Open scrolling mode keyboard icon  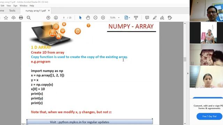point(136,18)
